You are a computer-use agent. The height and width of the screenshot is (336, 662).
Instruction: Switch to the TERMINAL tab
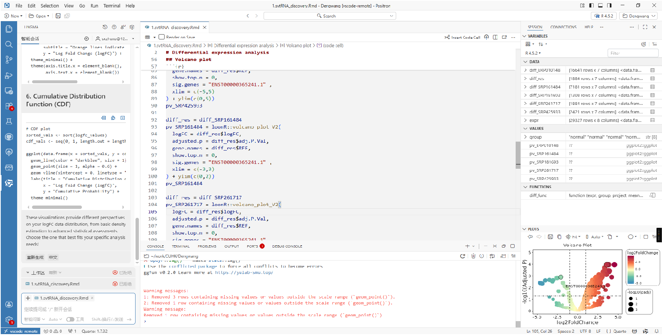(x=181, y=246)
